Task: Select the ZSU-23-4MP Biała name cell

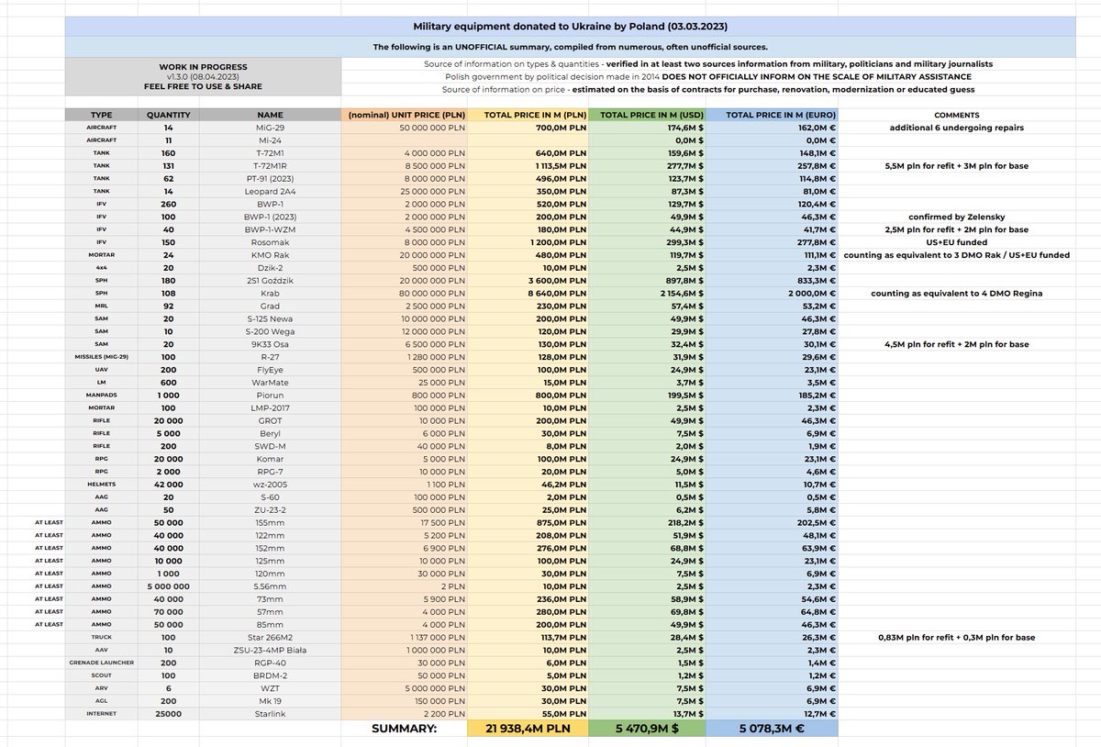Action: (270, 650)
